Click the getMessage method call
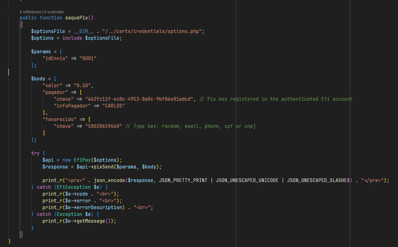The width and height of the screenshot is (398, 247). 91,221
